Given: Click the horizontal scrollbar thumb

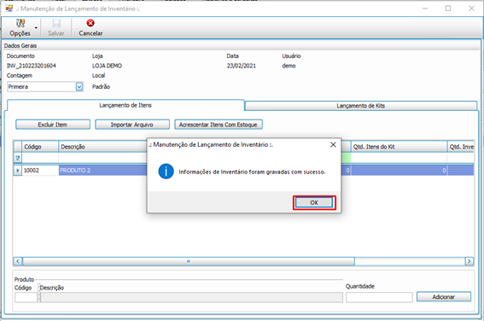Looking at the screenshot, I should [189, 261].
